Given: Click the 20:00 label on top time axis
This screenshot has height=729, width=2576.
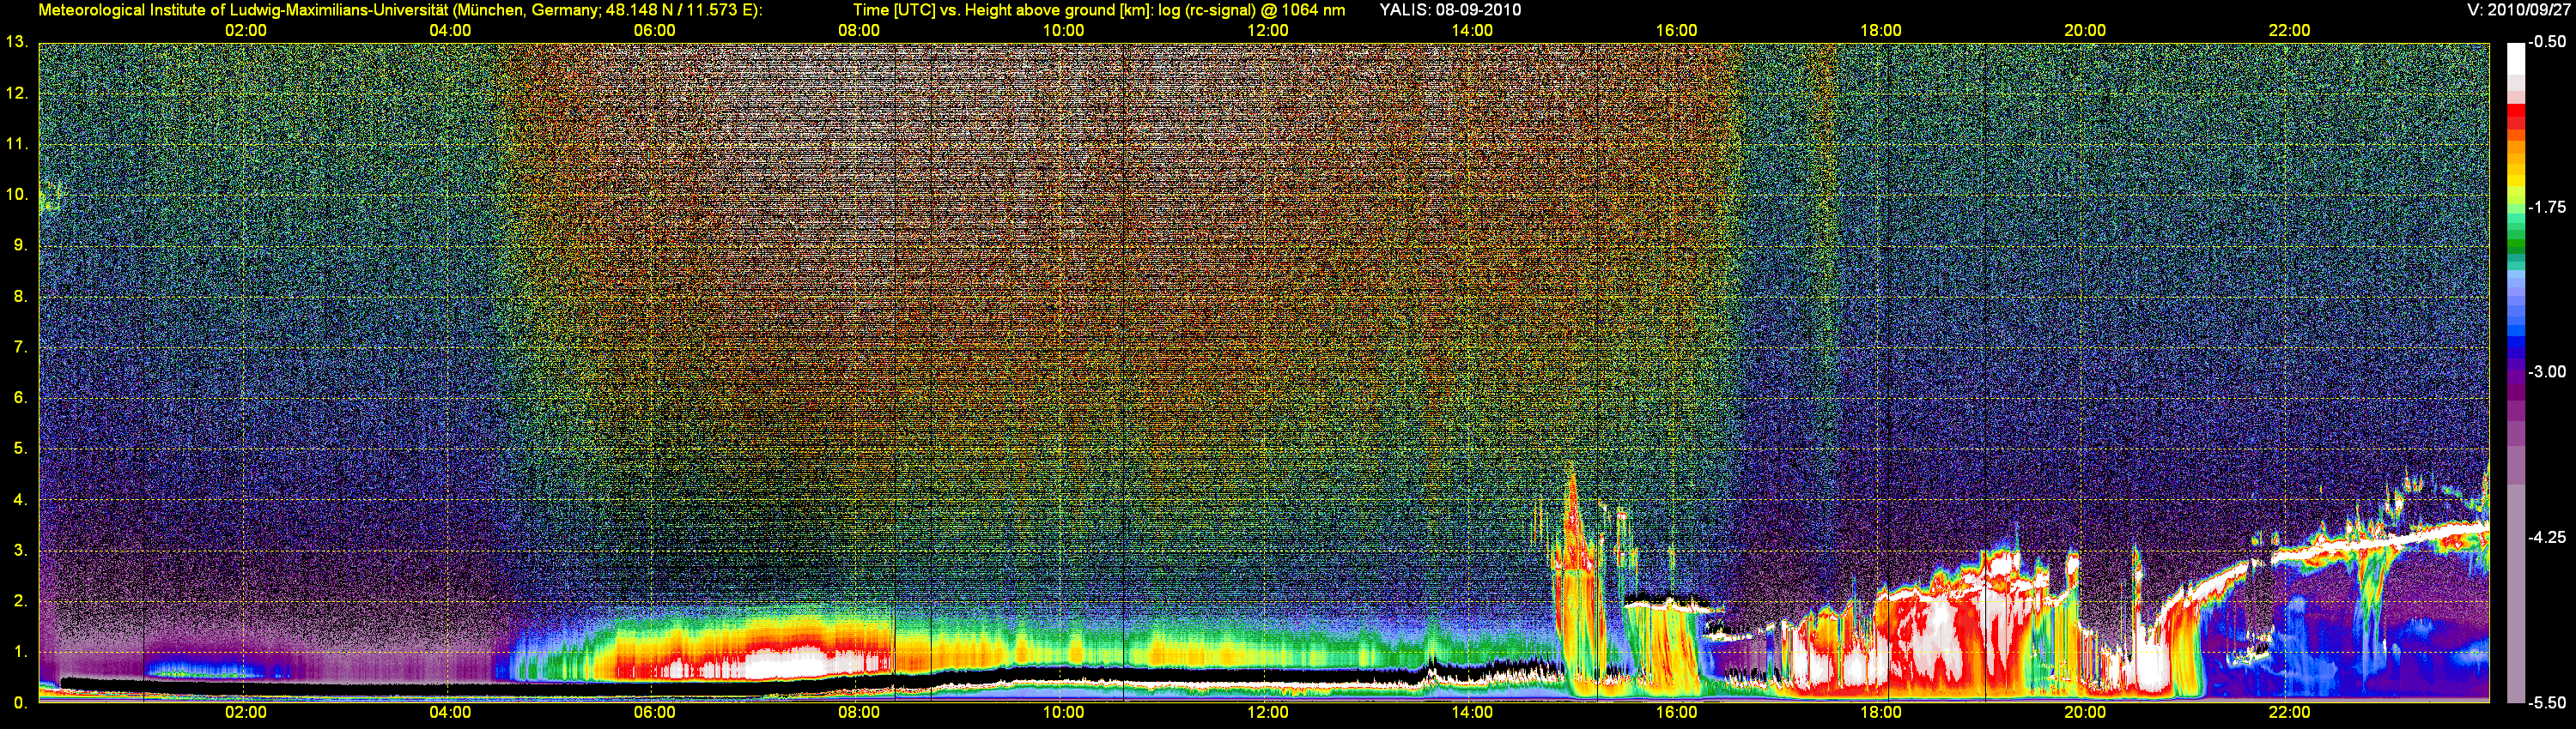Looking at the screenshot, I should click(x=2085, y=31).
